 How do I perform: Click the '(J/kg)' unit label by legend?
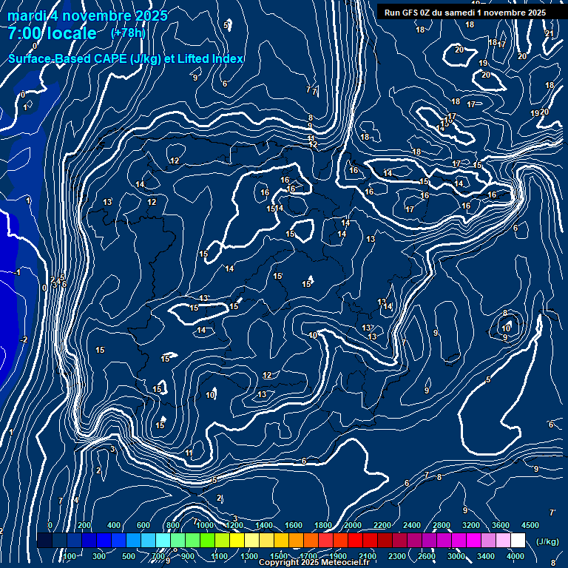coord(547,541)
